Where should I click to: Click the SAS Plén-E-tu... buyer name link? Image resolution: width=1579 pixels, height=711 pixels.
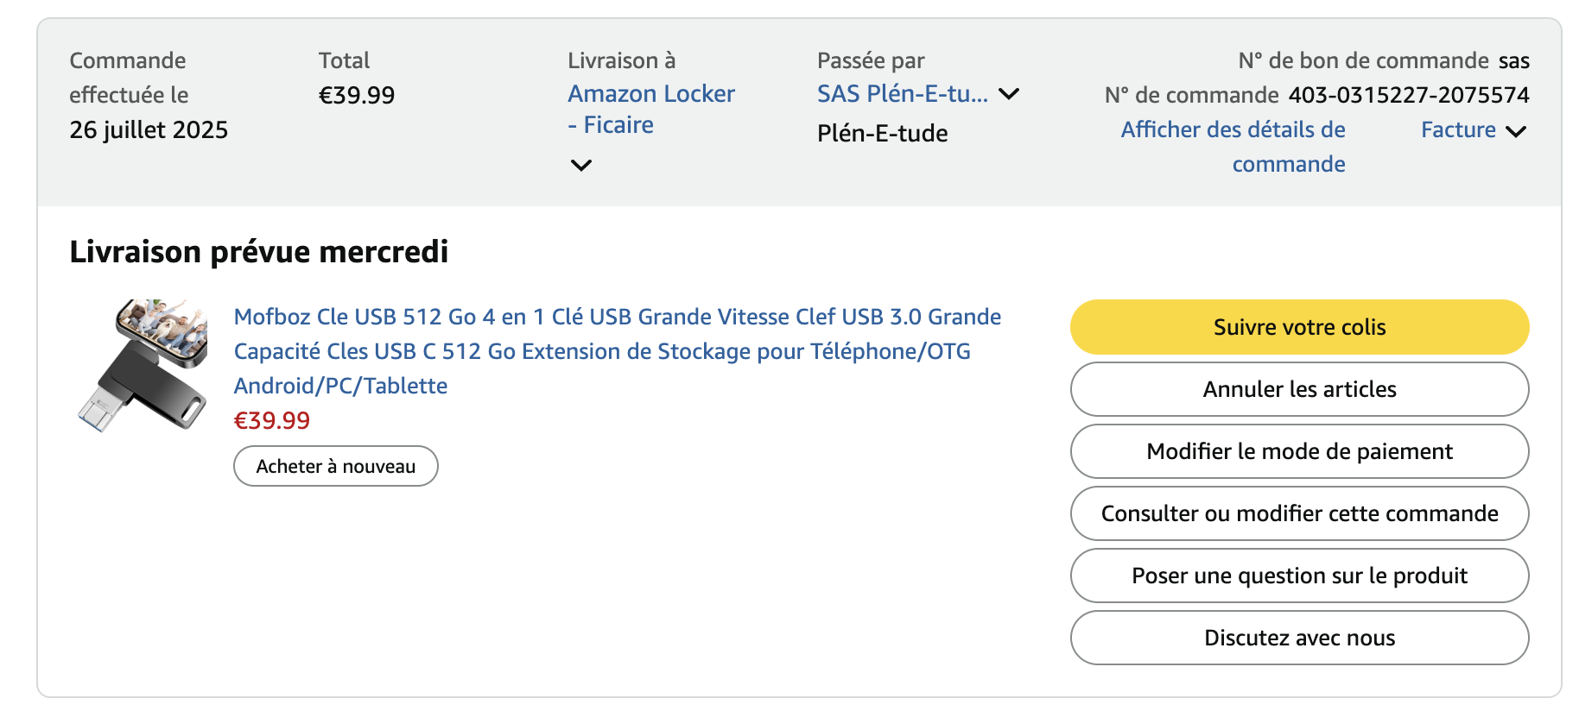(x=902, y=94)
